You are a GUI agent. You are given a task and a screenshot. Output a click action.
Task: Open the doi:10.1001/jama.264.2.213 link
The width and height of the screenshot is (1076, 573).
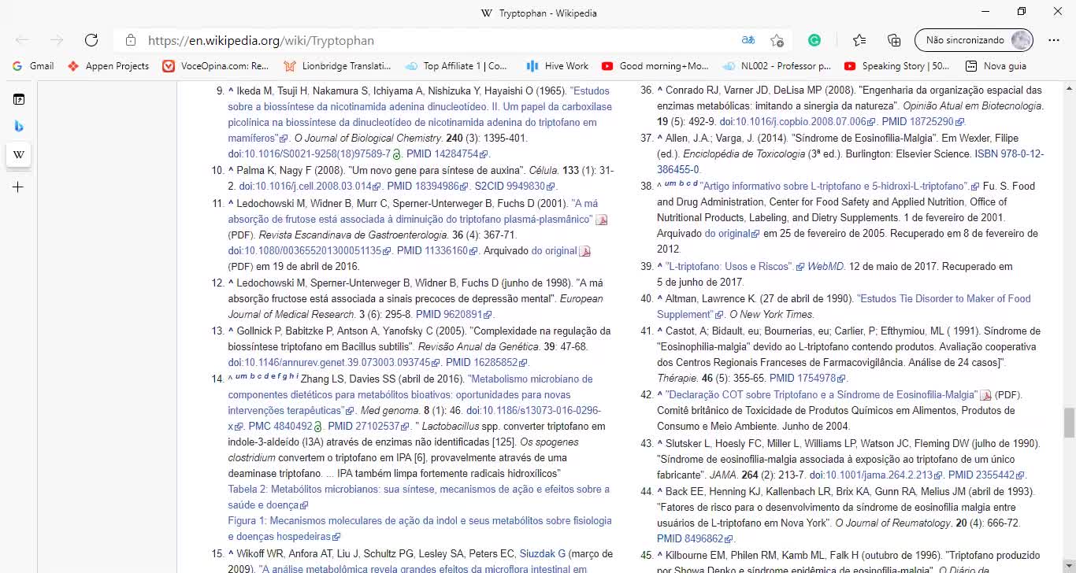pyautogui.click(x=876, y=475)
